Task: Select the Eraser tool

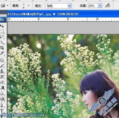Action: (x=2, y=82)
